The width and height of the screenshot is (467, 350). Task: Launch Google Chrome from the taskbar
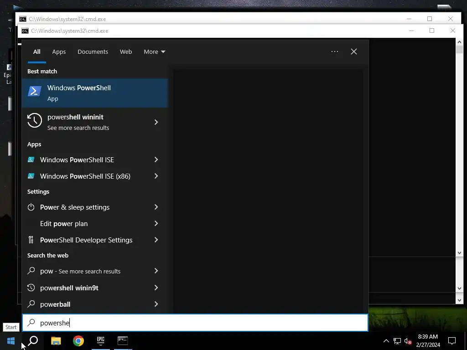78,341
